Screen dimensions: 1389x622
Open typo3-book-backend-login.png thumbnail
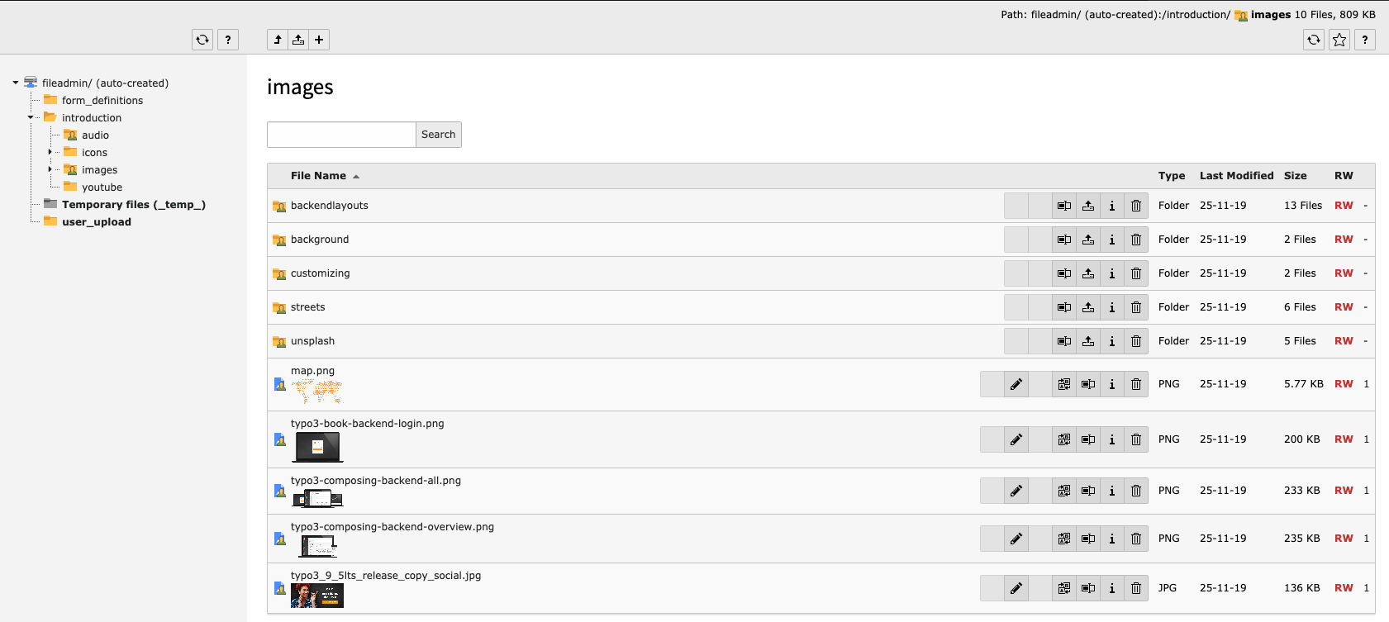pos(317,447)
